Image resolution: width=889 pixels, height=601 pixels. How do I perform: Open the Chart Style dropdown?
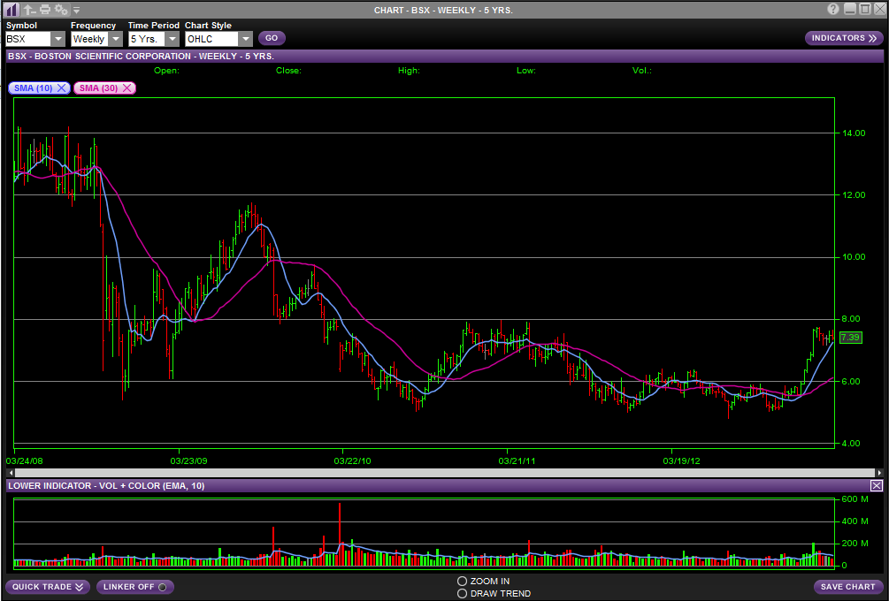click(245, 39)
